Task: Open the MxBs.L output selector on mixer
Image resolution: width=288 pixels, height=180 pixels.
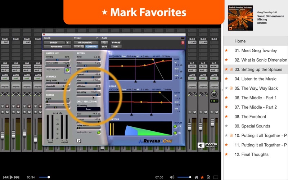Action: 214,66
